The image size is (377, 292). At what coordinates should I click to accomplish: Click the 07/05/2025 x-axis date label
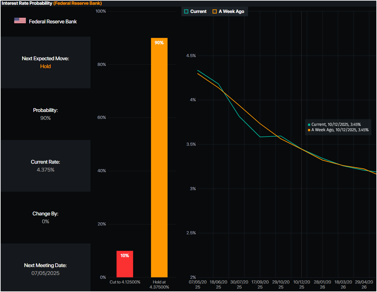pos(197,284)
